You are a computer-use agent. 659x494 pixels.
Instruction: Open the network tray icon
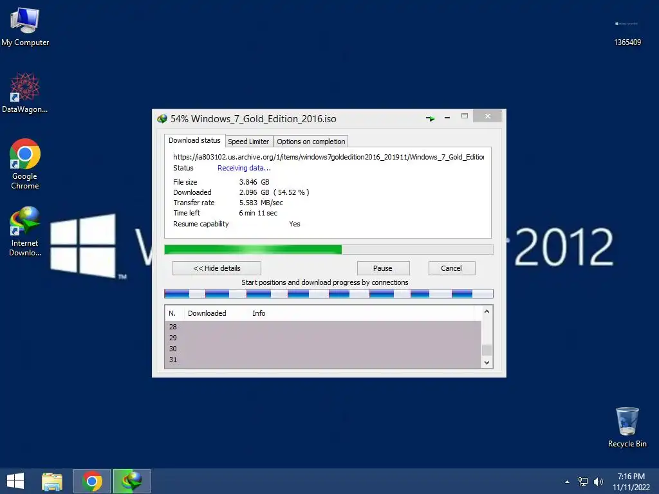[x=583, y=481]
